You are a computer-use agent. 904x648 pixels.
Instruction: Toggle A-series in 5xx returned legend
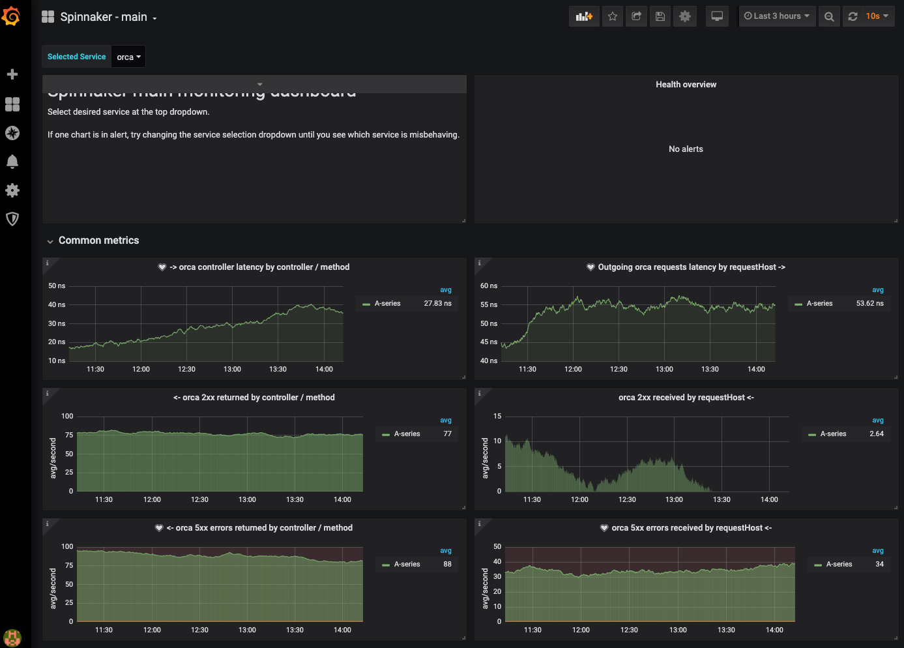pyautogui.click(x=407, y=565)
